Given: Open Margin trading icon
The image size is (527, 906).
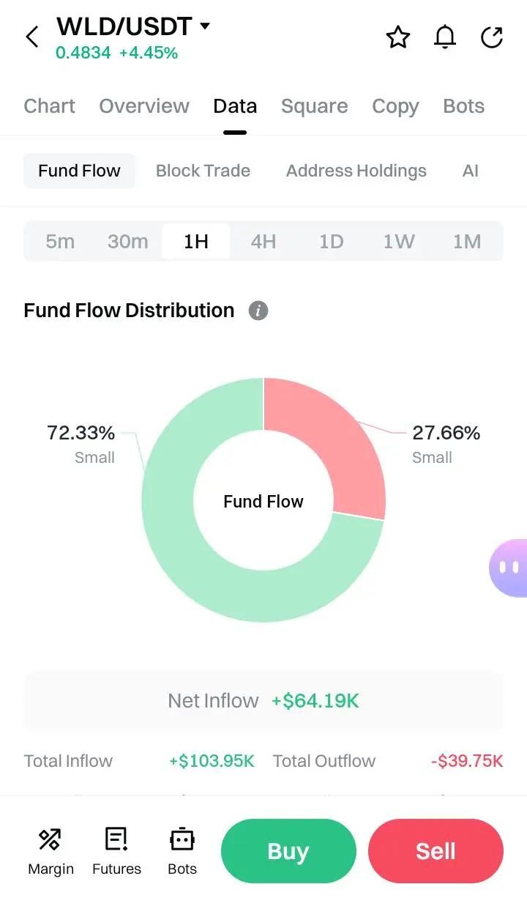Looking at the screenshot, I should click(51, 839).
